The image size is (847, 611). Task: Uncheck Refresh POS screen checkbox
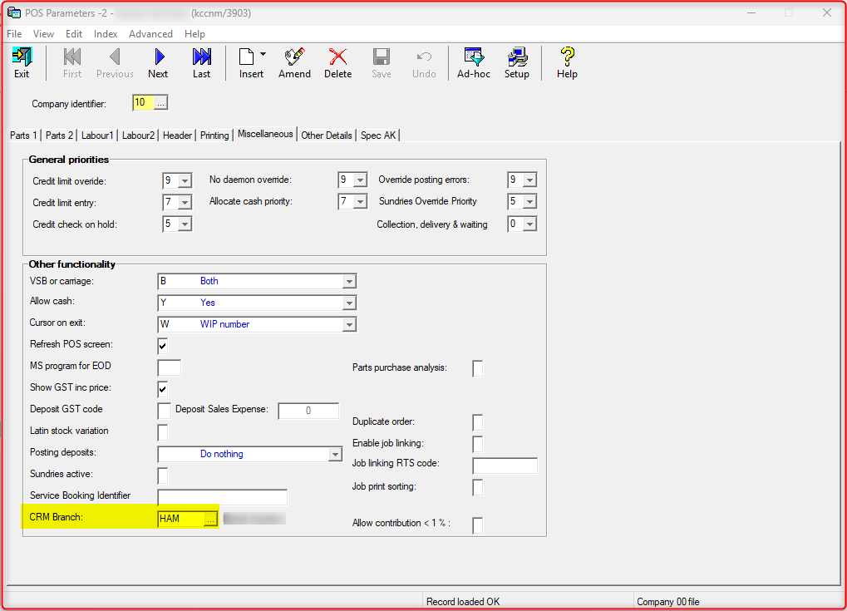point(163,346)
